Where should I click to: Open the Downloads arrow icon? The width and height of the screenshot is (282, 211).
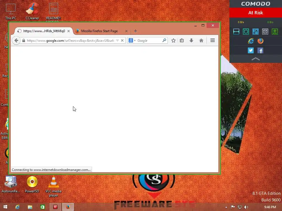191,41
